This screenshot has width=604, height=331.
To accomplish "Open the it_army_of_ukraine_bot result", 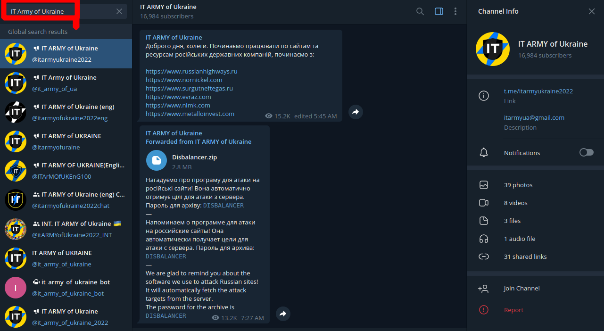I will tap(66, 288).
